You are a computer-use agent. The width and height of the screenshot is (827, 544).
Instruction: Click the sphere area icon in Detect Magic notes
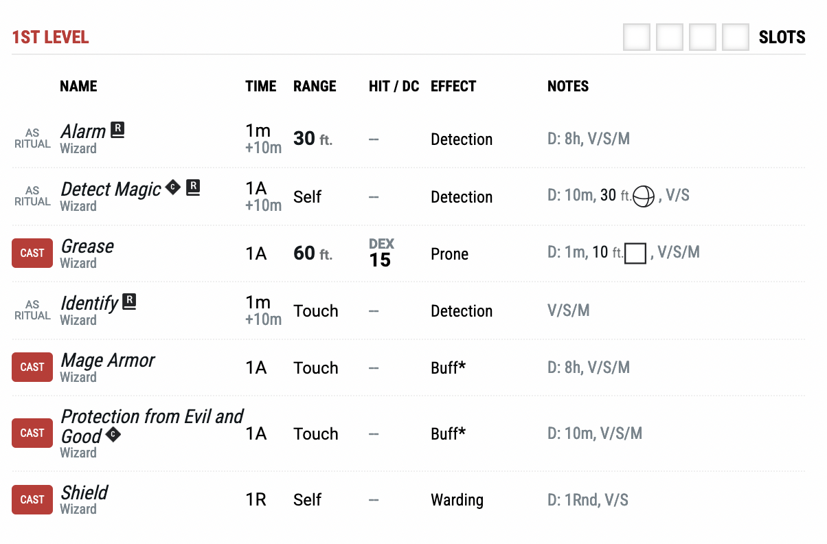click(644, 196)
